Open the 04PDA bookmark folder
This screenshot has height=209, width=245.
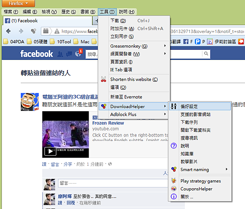pos(14,42)
